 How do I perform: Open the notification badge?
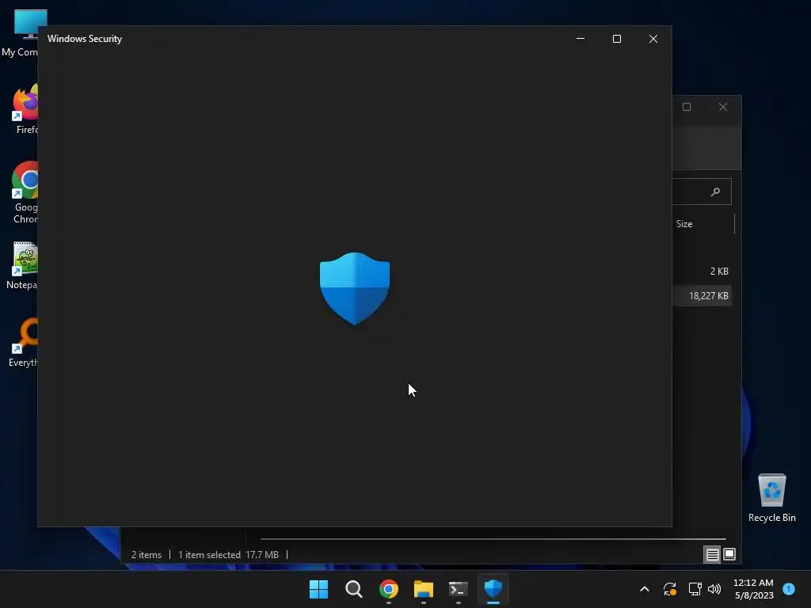click(x=789, y=588)
